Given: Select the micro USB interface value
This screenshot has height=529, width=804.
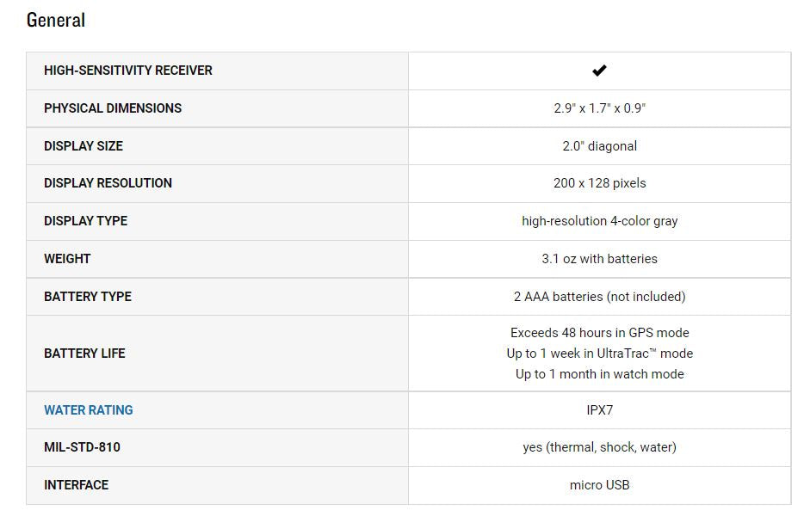Looking at the screenshot, I should tap(599, 485).
